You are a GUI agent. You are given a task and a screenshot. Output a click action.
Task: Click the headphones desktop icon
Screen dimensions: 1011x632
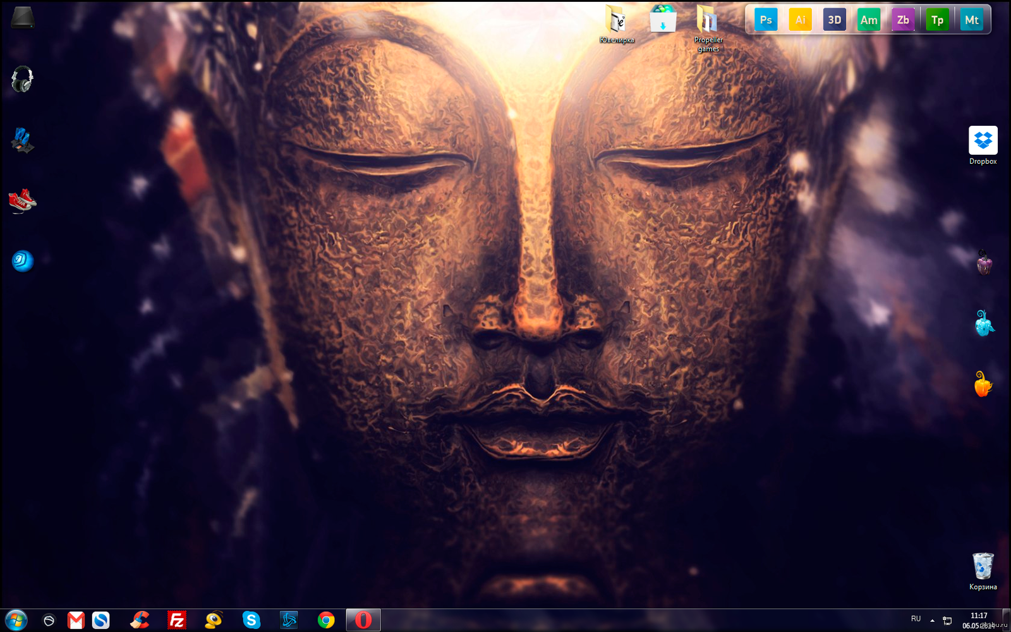pos(23,79)
